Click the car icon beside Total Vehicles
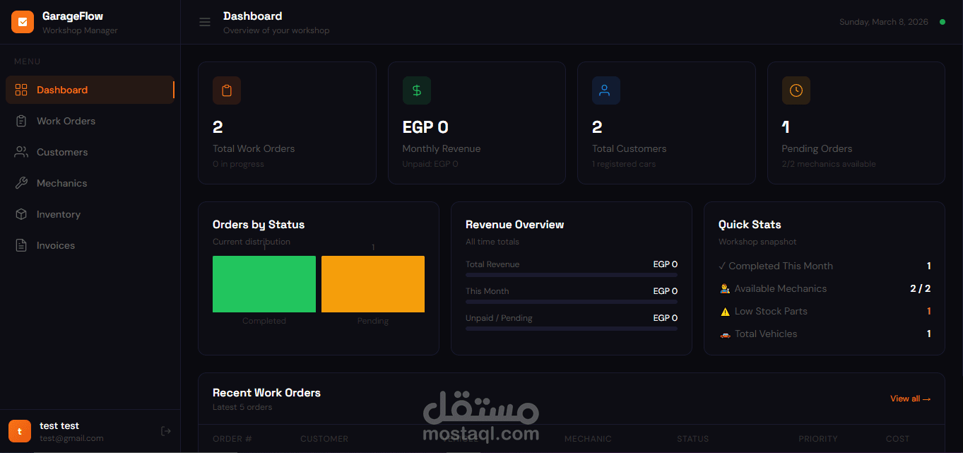This screenshot has height=453, width=963. (x=723, y=334)
